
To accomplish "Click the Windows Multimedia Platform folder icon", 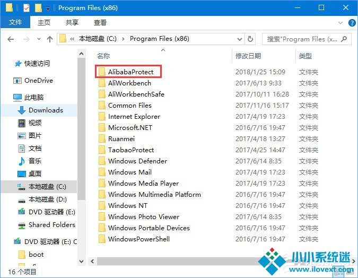I will click(x=102, y=194).
